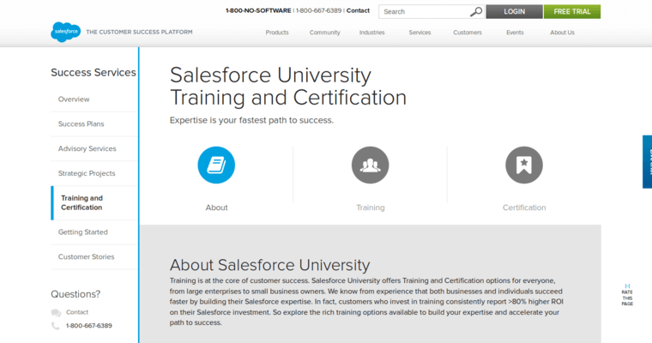Image resolution: width=652 pixels, height=343 pixels.
Task: Expand the About Us navigation menu
Action: 562,33
